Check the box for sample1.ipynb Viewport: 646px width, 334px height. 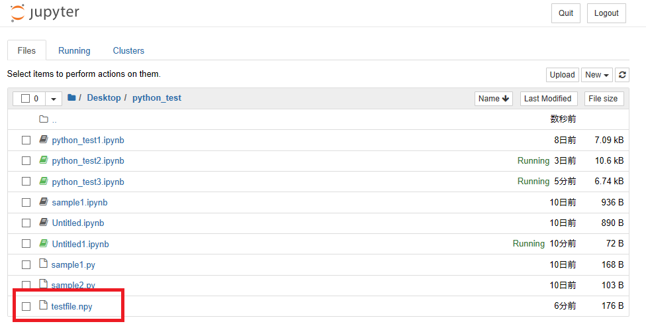point(26,203)
